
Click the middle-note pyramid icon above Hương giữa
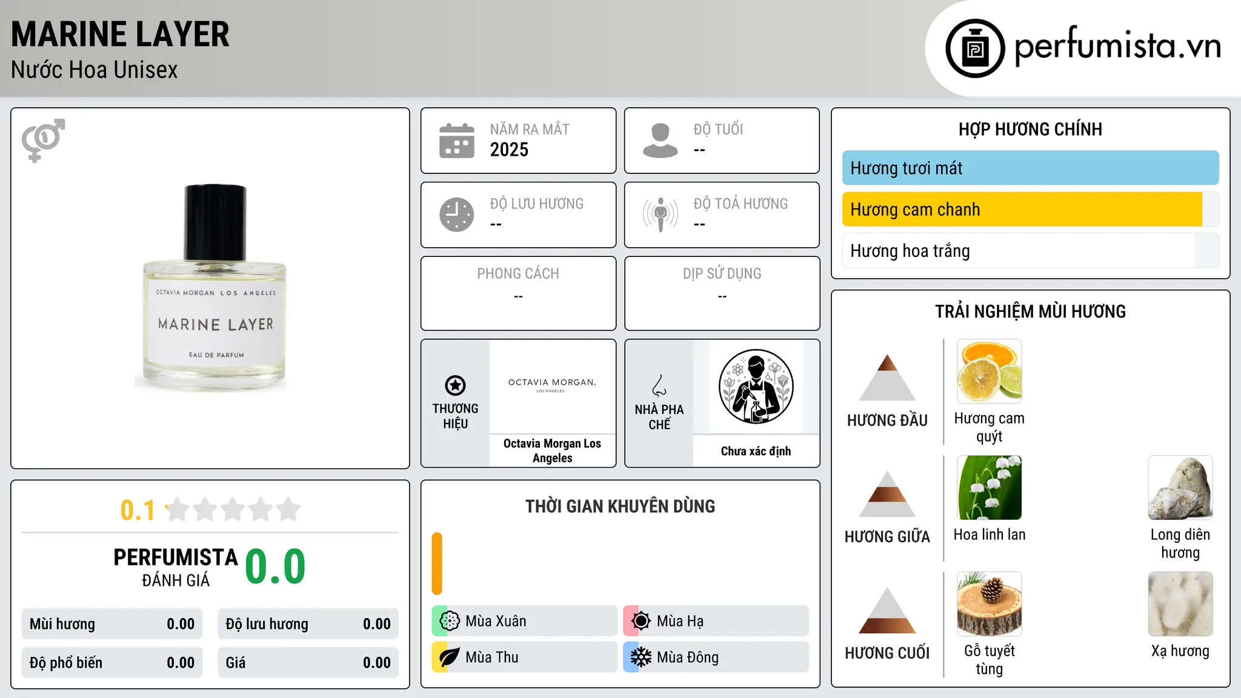point(887,494)
